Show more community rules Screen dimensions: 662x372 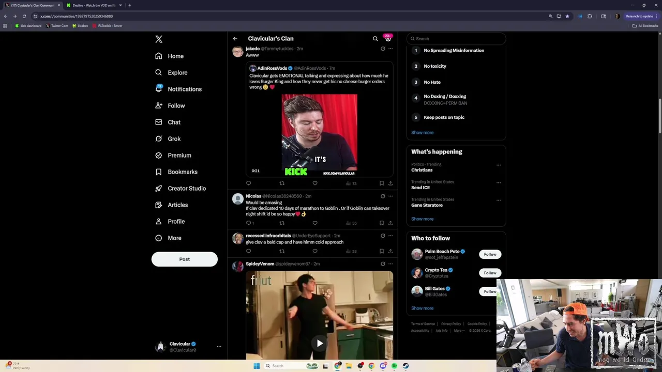click(423, 133)
